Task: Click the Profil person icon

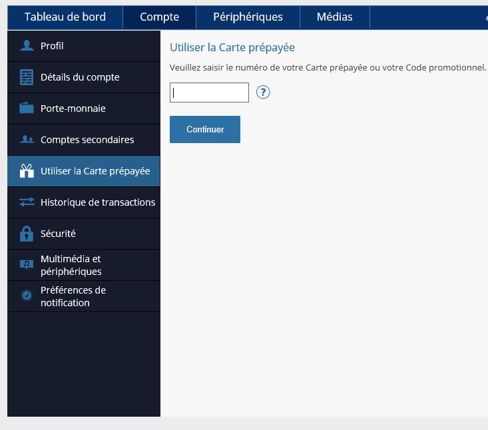Action: point(27,46)
